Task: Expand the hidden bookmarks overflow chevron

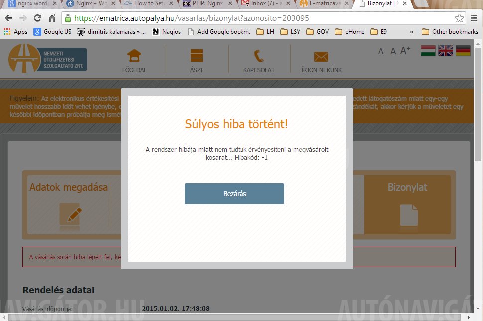Action: (411, 32)
